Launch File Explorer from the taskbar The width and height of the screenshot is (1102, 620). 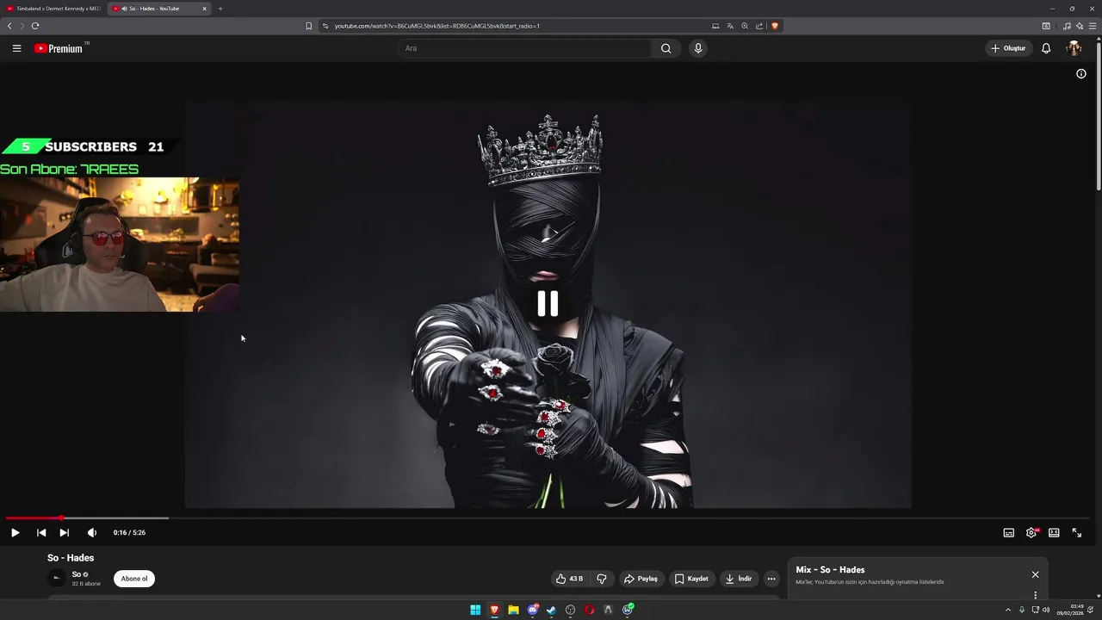point(513,610)
